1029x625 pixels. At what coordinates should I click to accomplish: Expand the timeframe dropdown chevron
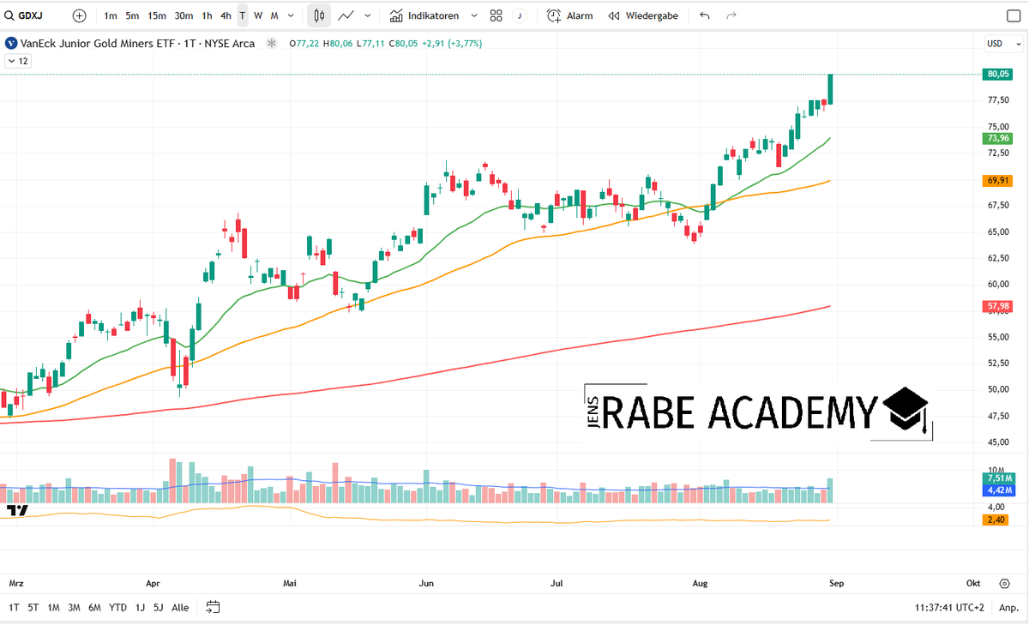292,15
